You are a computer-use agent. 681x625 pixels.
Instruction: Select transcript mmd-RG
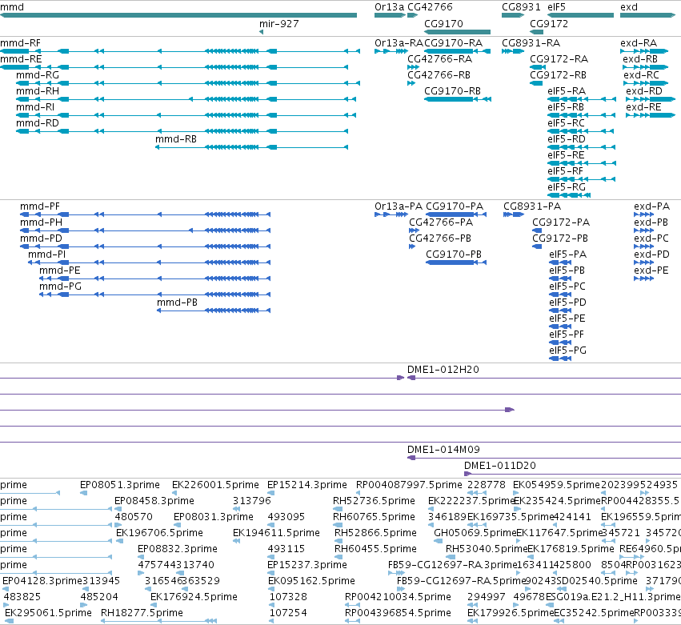tap(38, 75)
